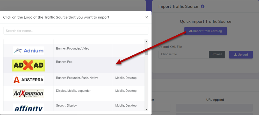This screenshot has height=115, width=259.
Task: Click the URL Append input field
Action: (x=214, y=108)
